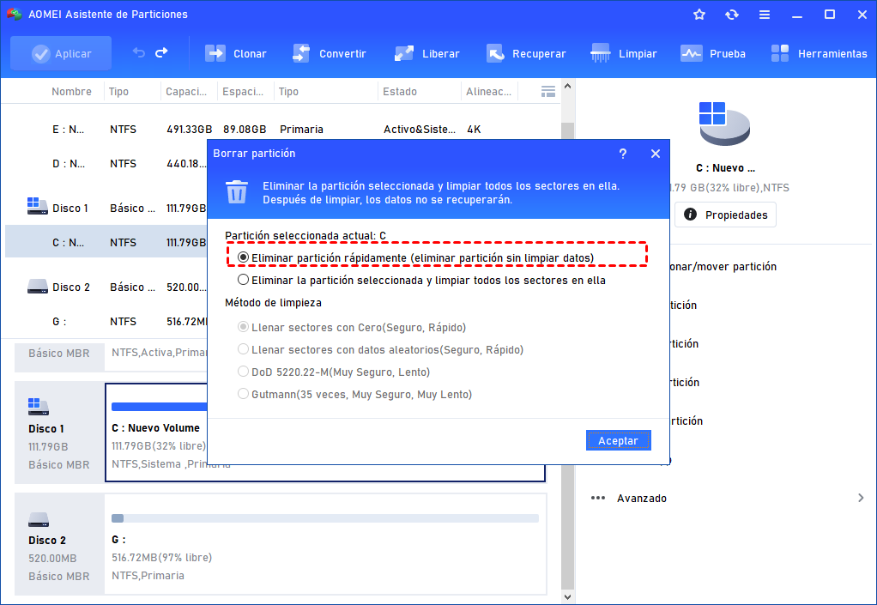Image resolution: width=877 pixels, height=605 pixels.
Task: Select the Liberar toolbar tool
Action: click(x=426, y=52)
